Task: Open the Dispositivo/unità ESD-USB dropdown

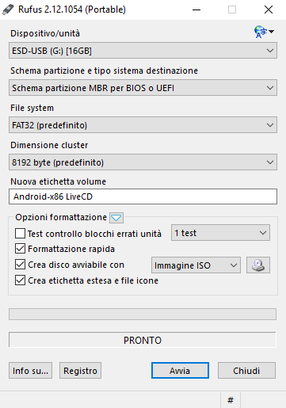Action: coord(143,51)
